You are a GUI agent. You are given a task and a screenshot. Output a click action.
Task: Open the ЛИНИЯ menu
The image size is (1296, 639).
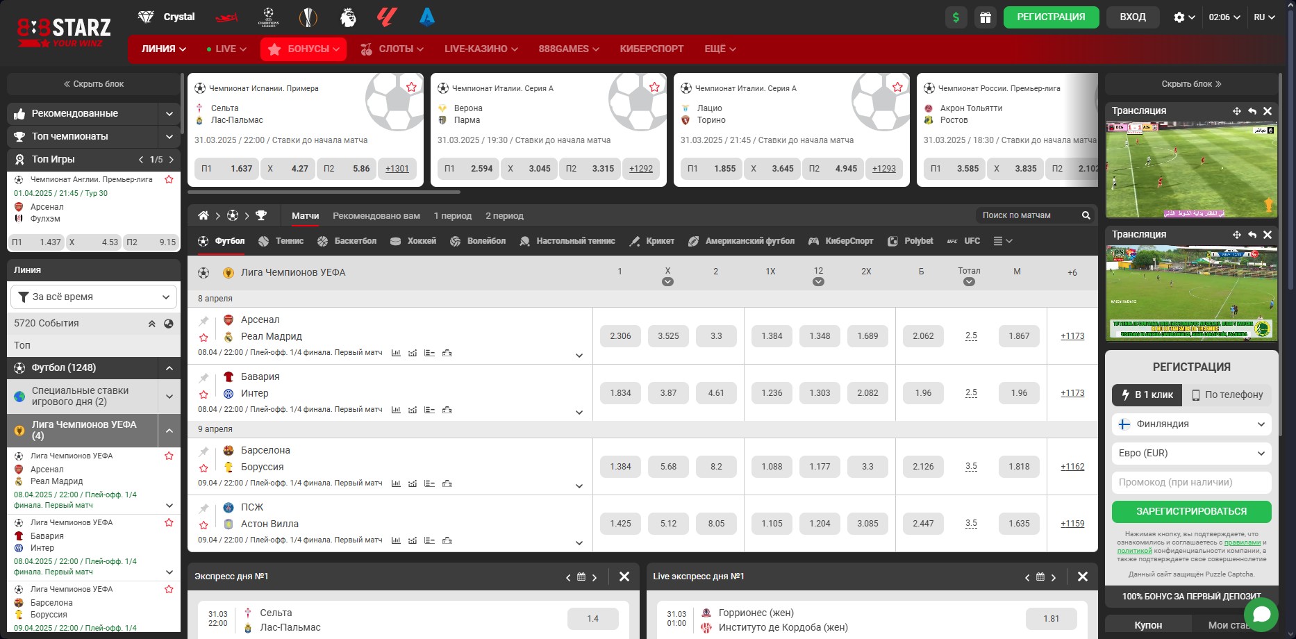[164, 49]
